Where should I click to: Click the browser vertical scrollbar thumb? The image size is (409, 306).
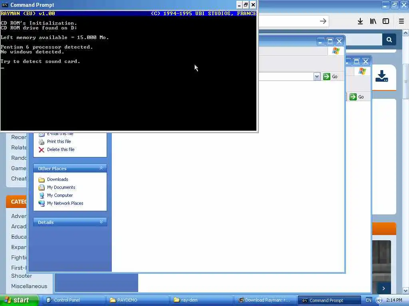coord(406,81)
